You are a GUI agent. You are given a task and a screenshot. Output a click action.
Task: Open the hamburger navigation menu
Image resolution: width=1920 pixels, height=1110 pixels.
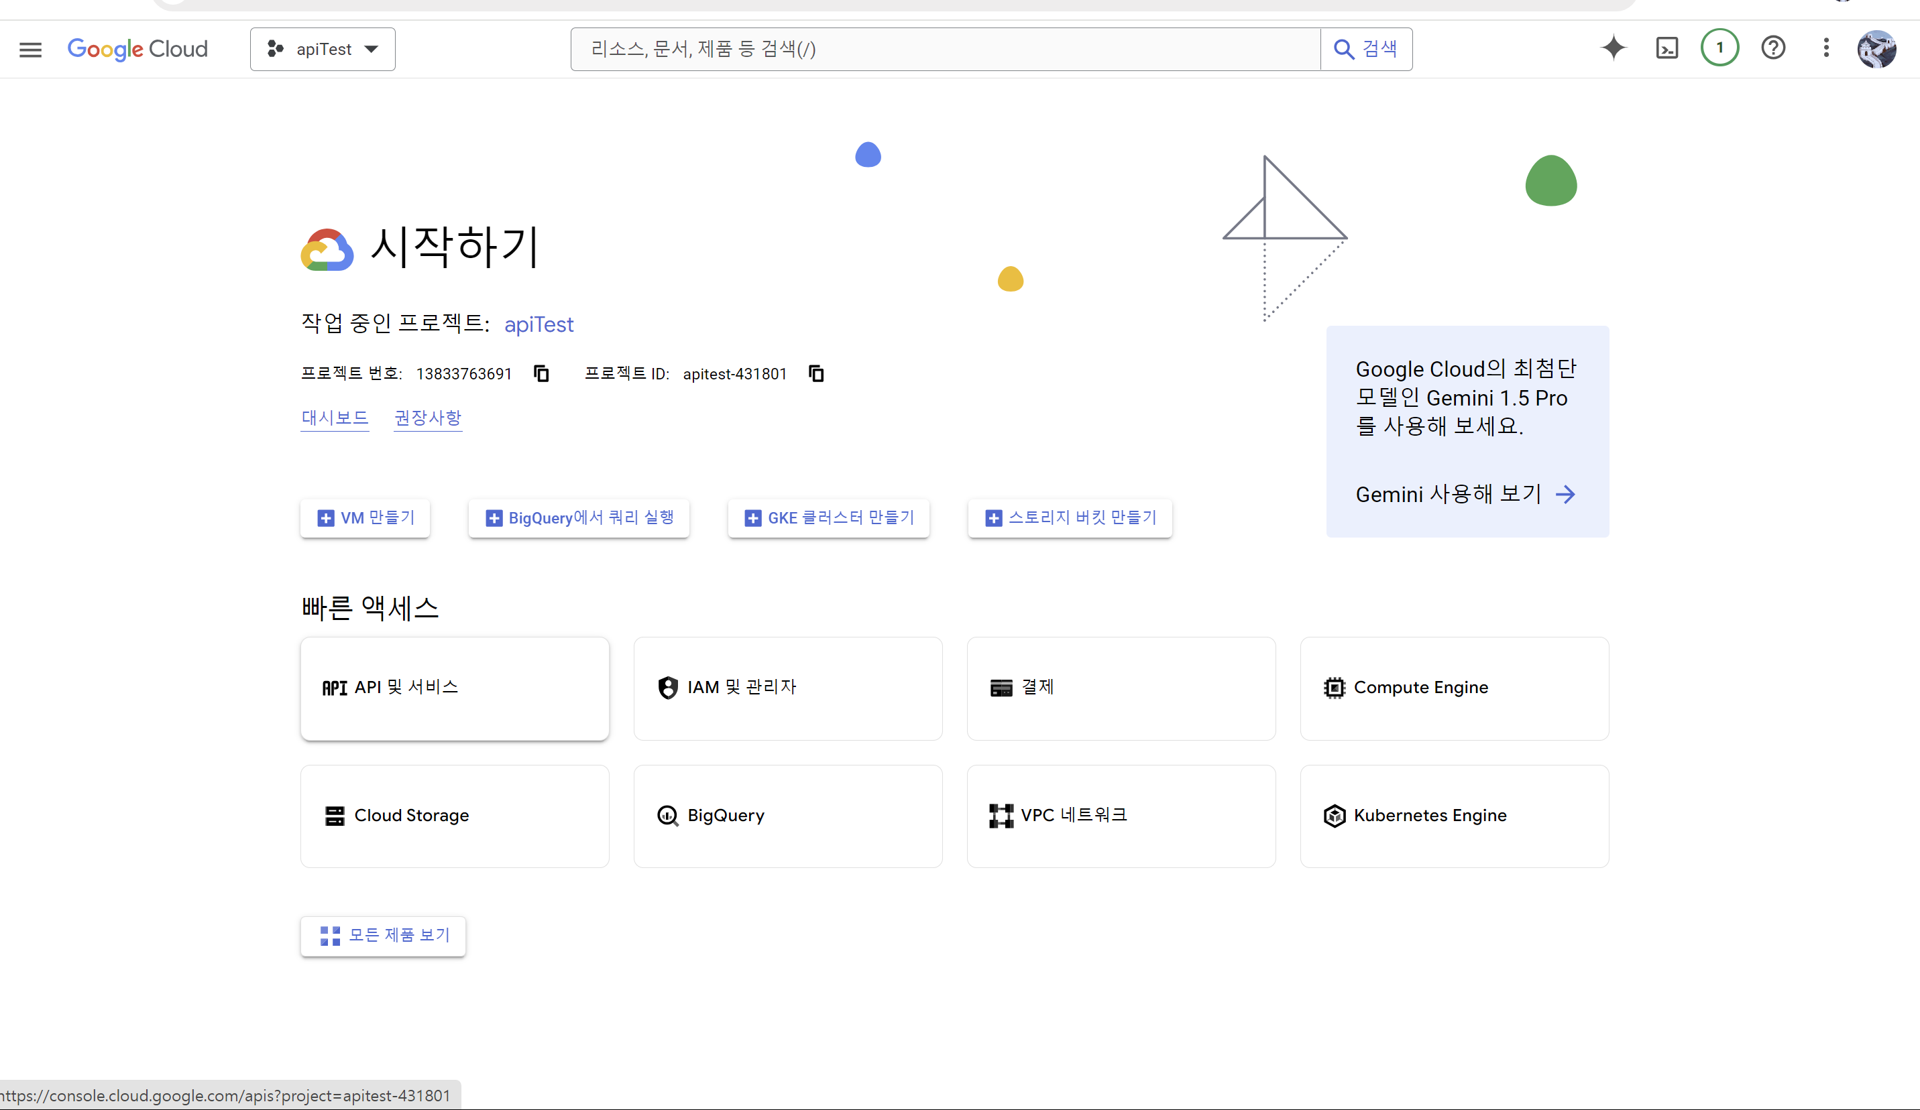pos(30,50)
